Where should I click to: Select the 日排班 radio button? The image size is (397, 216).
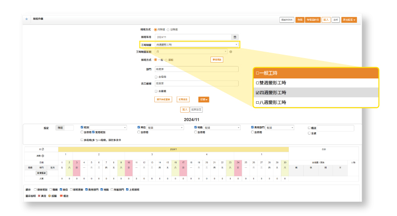click(168, 30)
